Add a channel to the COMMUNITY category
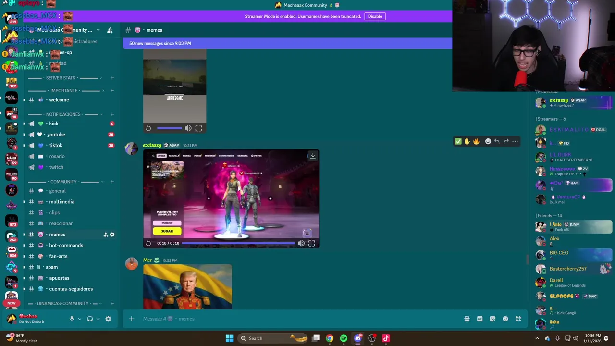This screenshot has height=346, width=615. (x=112, y=182)
